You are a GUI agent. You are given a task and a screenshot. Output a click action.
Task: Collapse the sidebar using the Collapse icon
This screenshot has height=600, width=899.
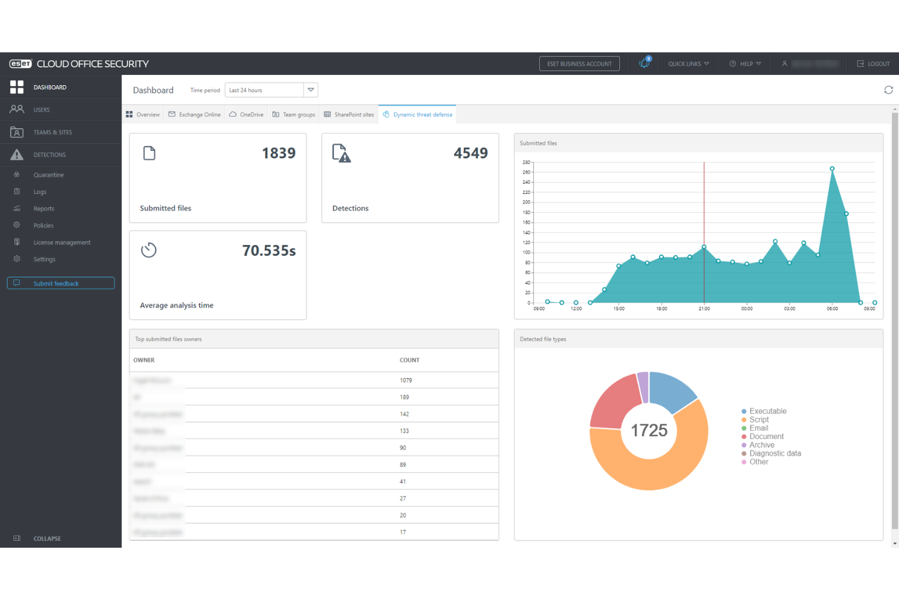pyautogui.click(x=17, y=538)
